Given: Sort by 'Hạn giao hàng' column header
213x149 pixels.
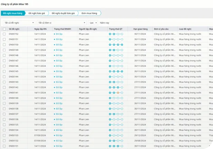Looking at the screenshot, I should pos(141,29).
